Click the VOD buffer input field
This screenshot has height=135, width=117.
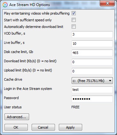(92, 34)
